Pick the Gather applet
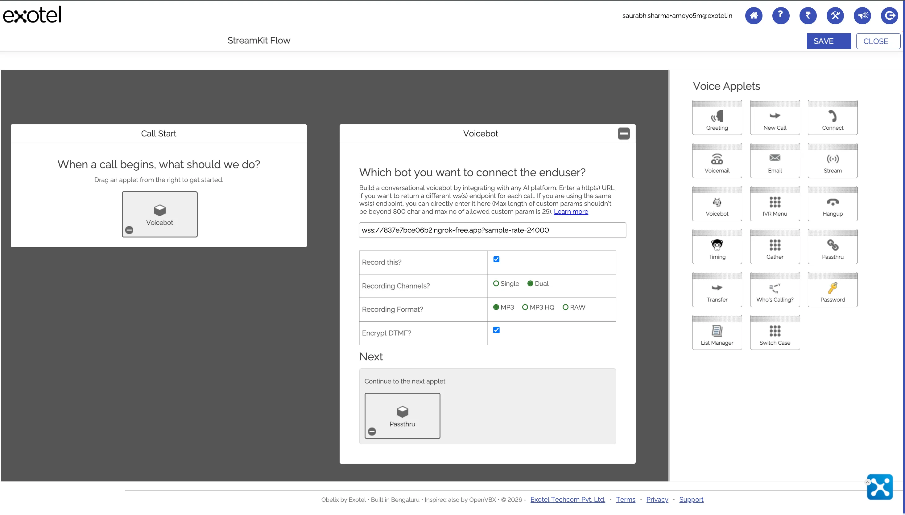 pos(775,246)
